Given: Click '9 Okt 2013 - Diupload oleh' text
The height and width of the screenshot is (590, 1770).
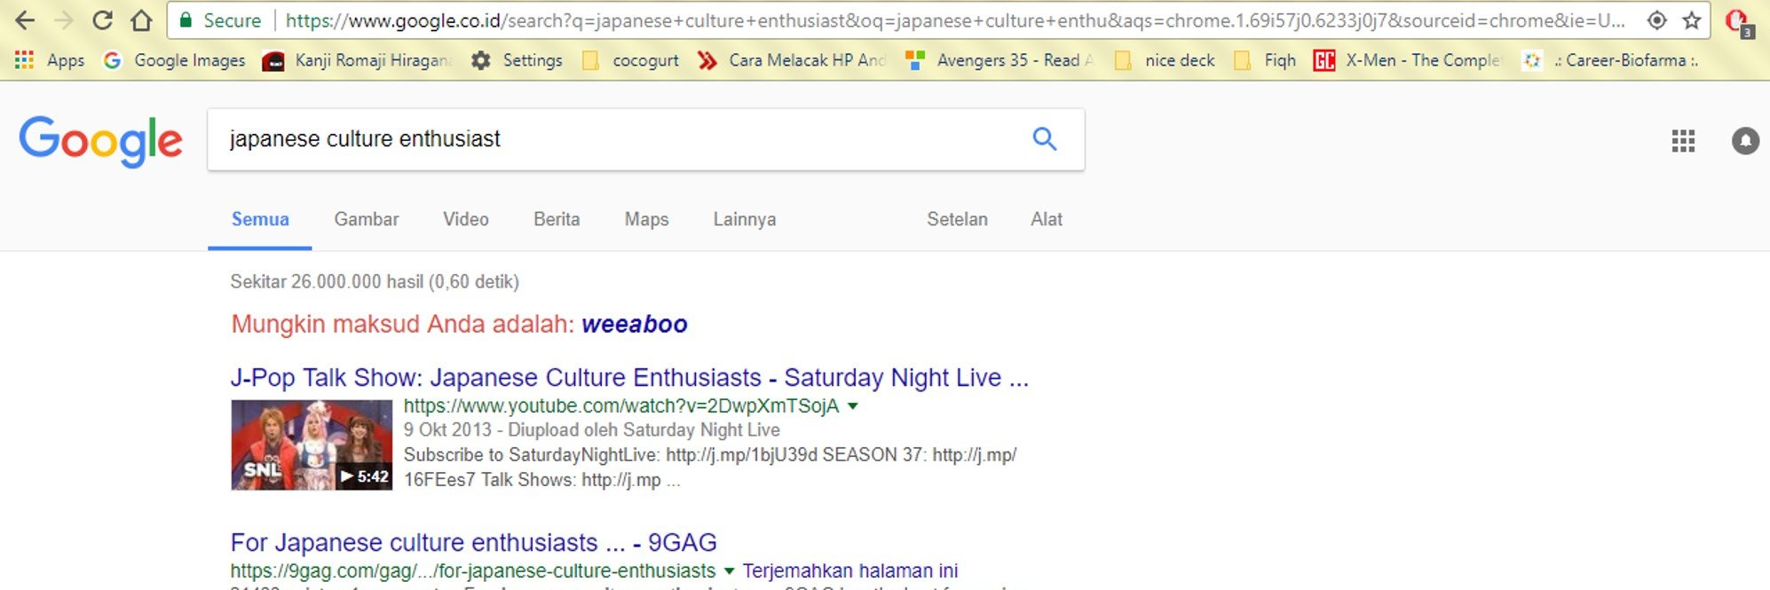Looking at the screenshot, I should [511, 430].
